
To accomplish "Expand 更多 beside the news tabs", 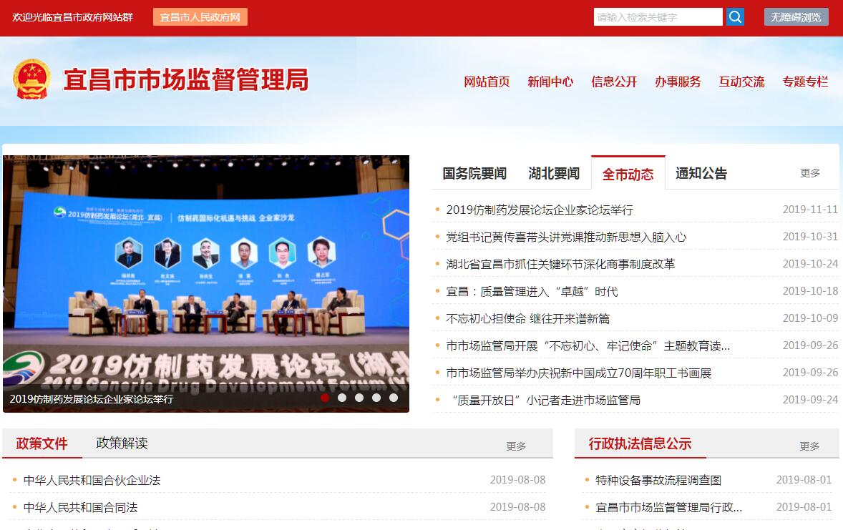I will [810, 173].
